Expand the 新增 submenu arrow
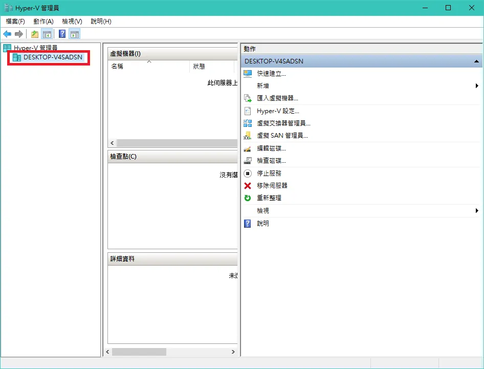Viewport: 484px width, 369px height. (x=477, y=86)
